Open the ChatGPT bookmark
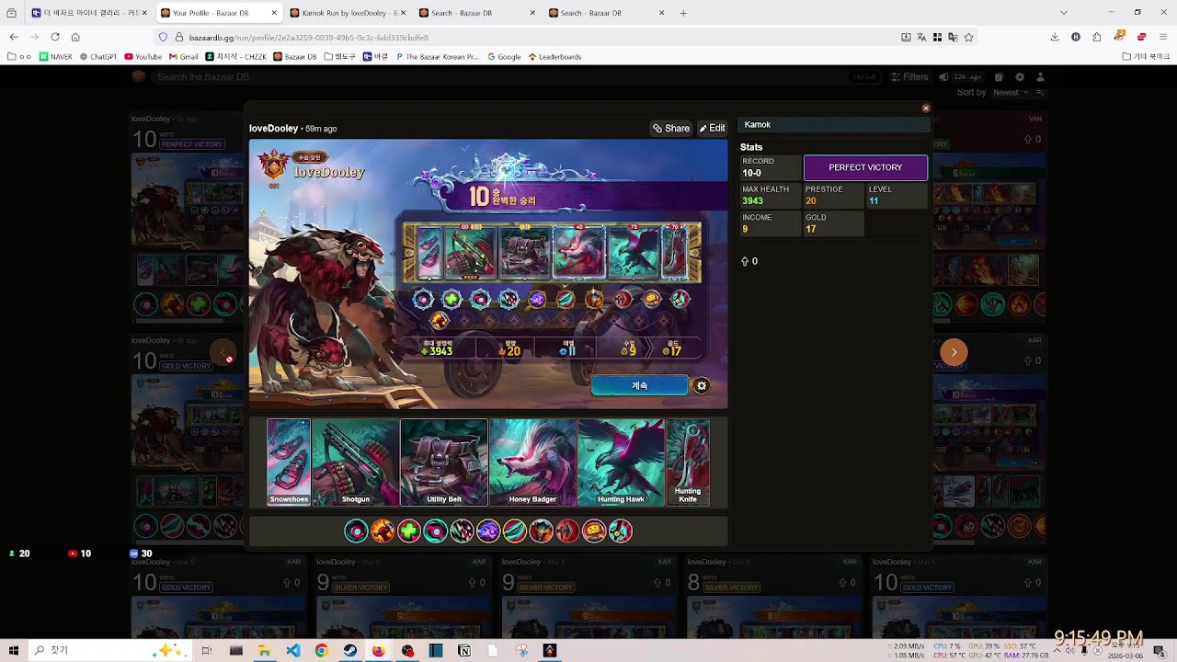The width and height of the screenshot is (1177, 662). [97, 57]
